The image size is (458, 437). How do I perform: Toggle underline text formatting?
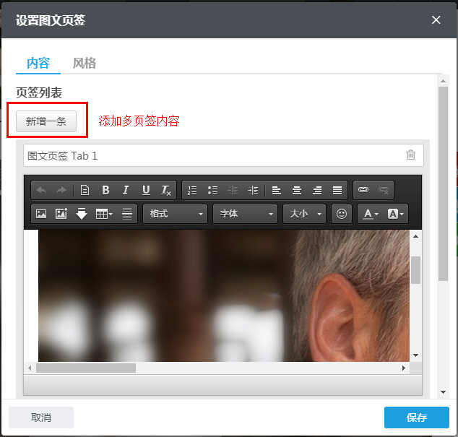coord(146,190)
